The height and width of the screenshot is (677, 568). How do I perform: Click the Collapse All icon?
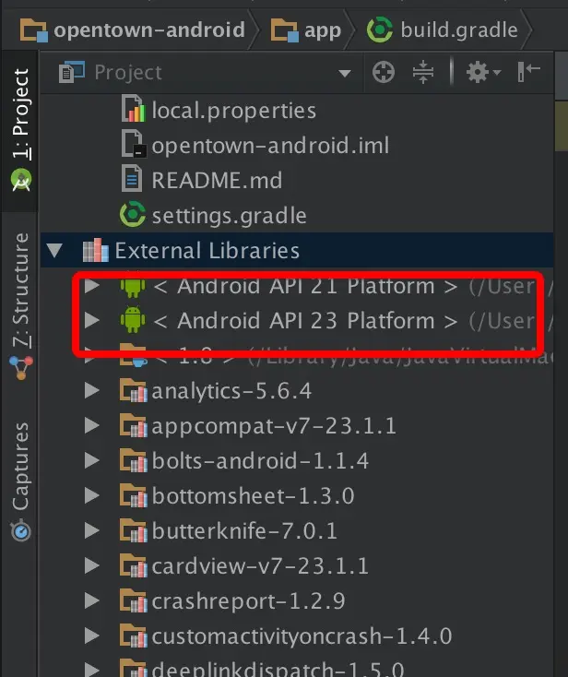click(x=423, y=72)
